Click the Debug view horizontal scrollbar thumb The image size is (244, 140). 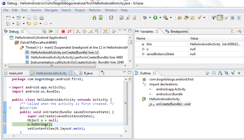tap(52, 66)
